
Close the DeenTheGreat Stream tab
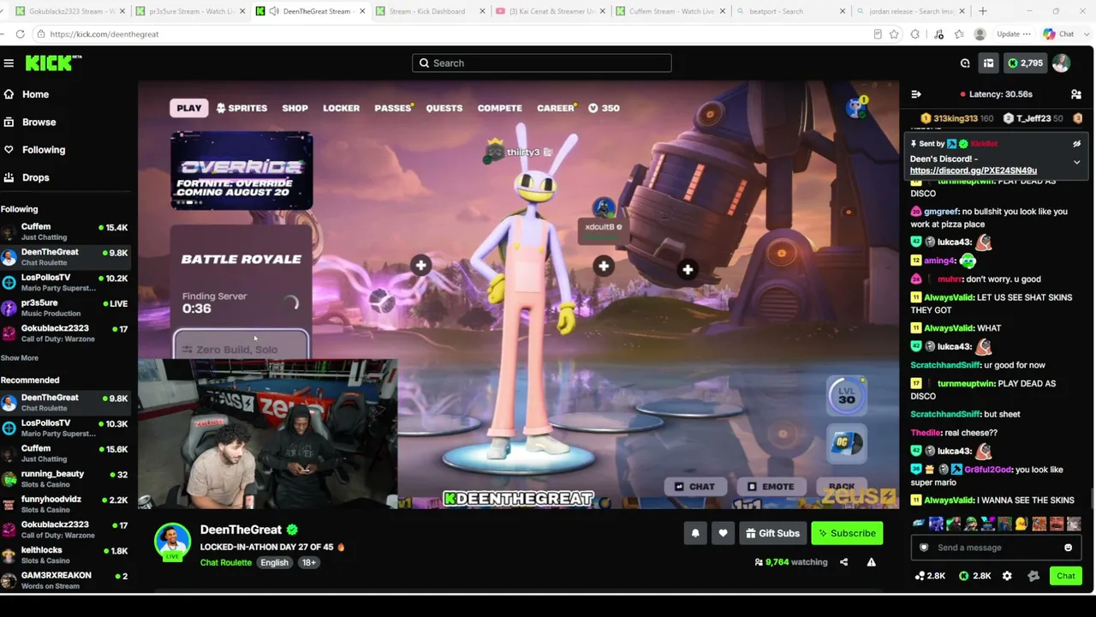pos(363,11)
